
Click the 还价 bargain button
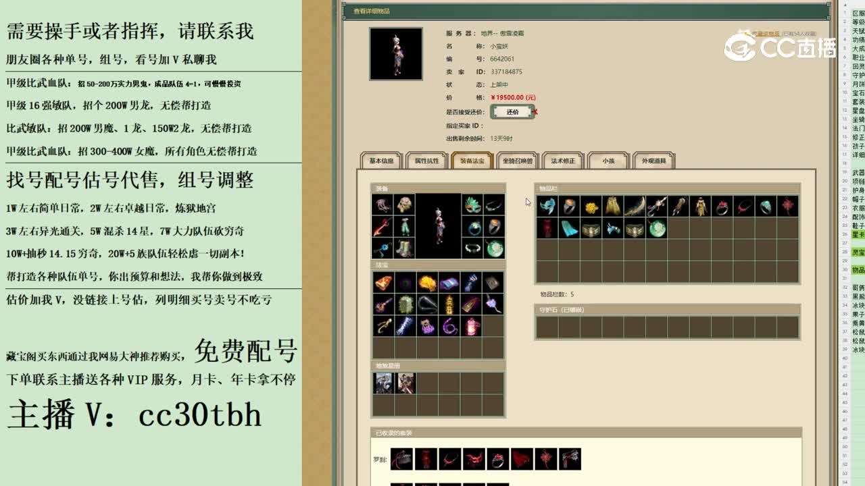512,112
